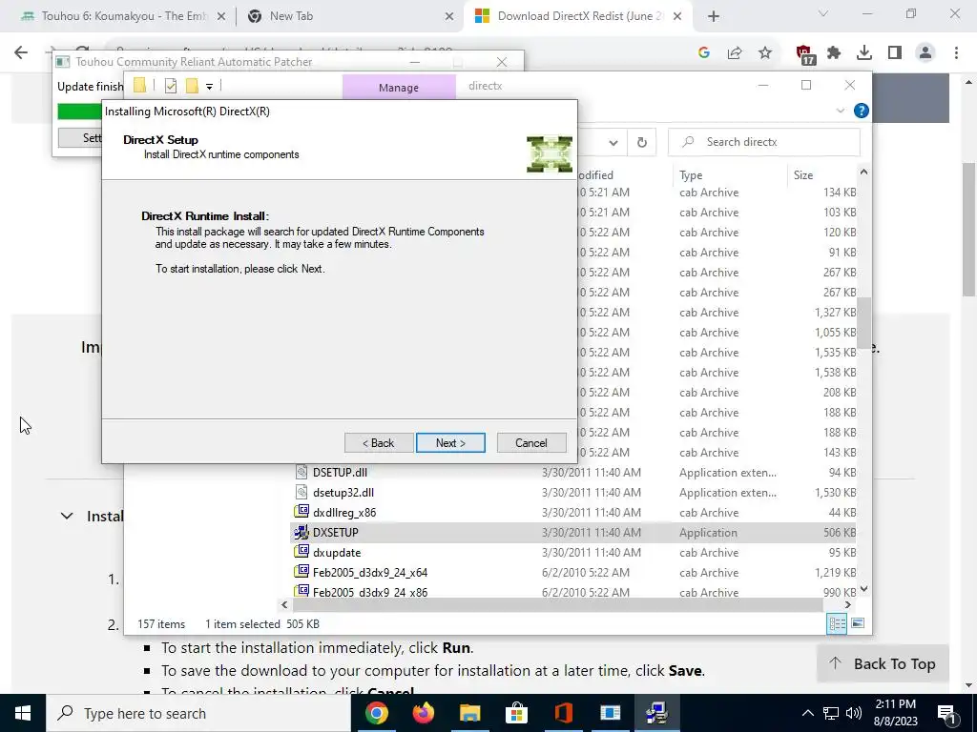Open Firefox from taskbar

[424, 713]
